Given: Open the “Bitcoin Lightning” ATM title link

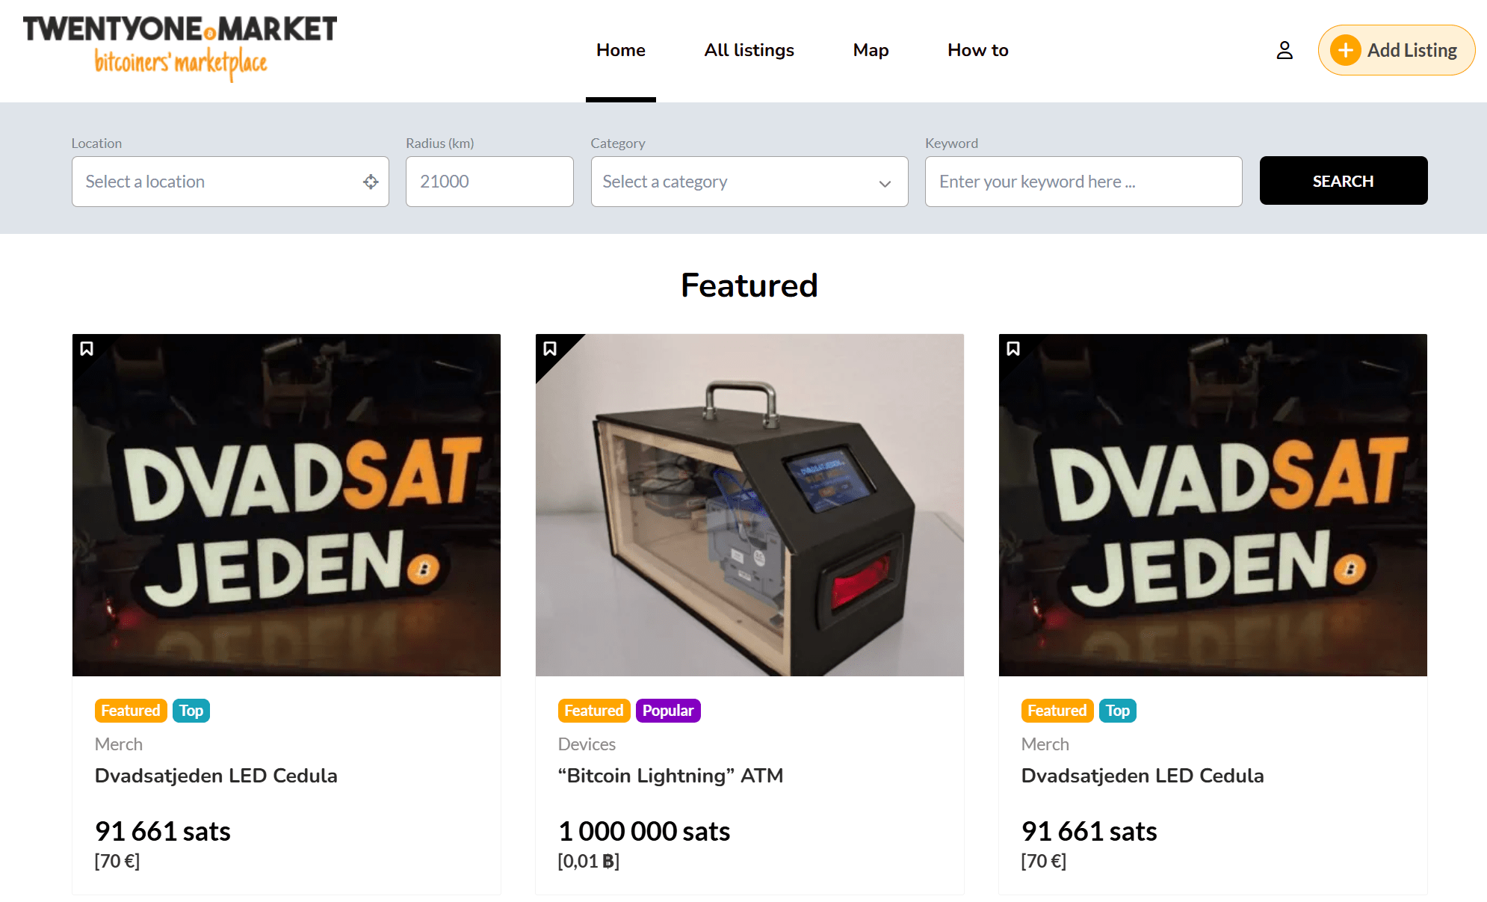Looking at the screenshot, I should [x=670, y=776].
